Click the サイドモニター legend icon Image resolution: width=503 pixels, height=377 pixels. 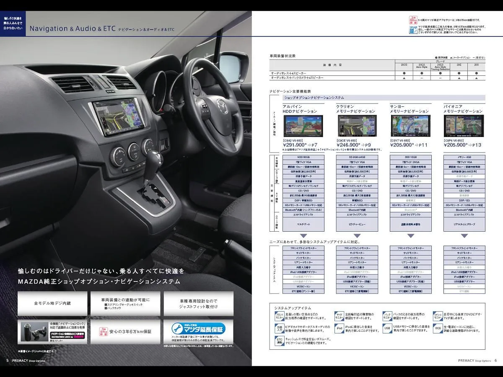(339, 316)
